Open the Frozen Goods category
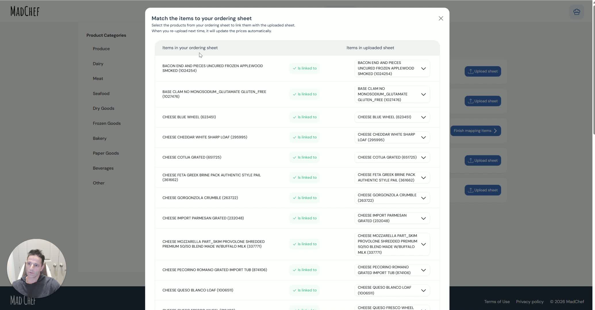 [x=107, y=123]
